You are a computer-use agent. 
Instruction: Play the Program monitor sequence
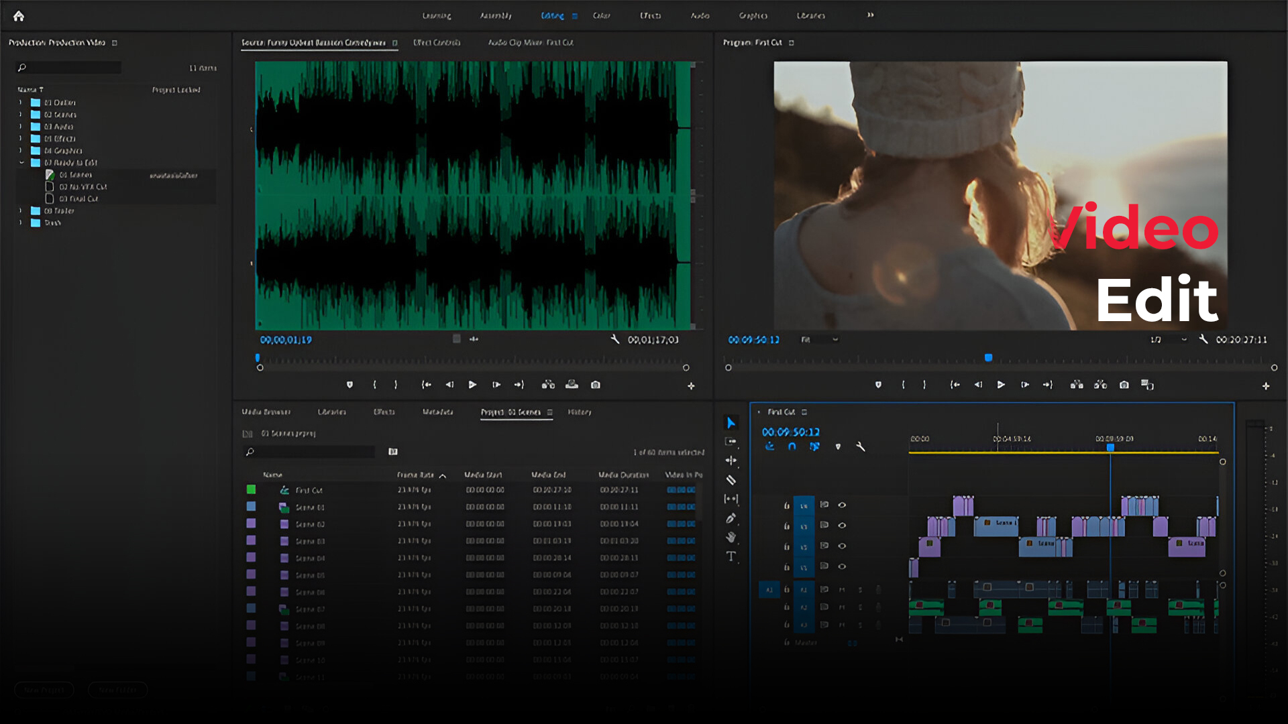[1001, 385]
